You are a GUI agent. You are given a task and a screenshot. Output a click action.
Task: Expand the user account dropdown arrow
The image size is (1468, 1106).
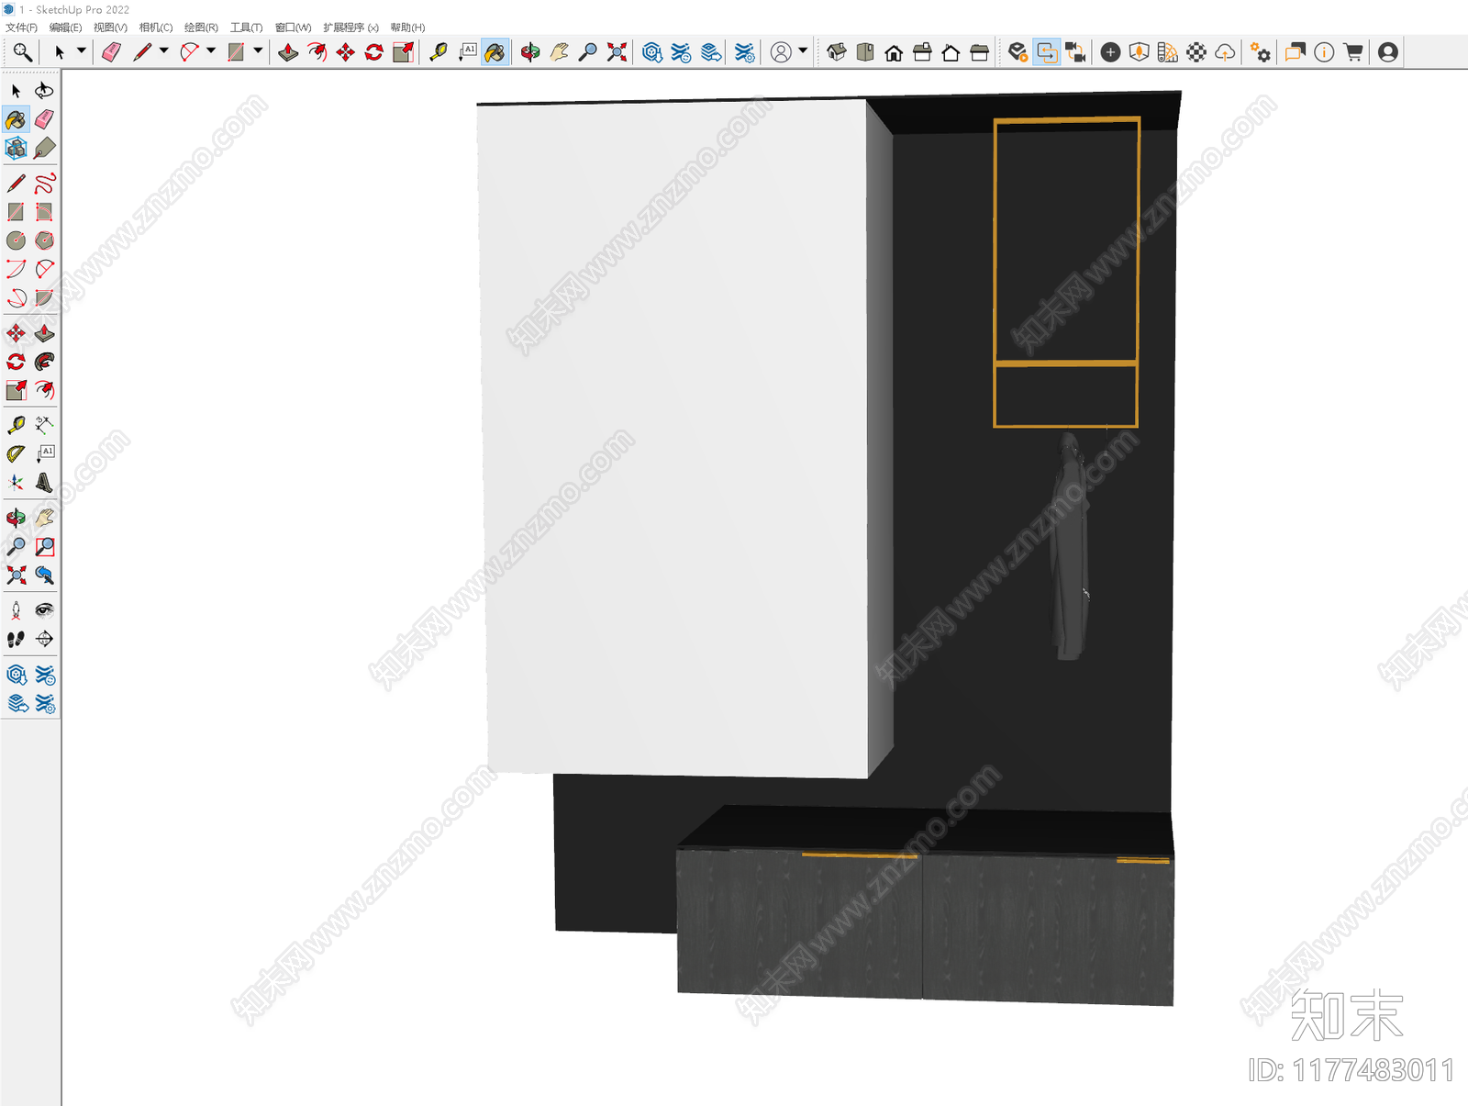(803, 51)
